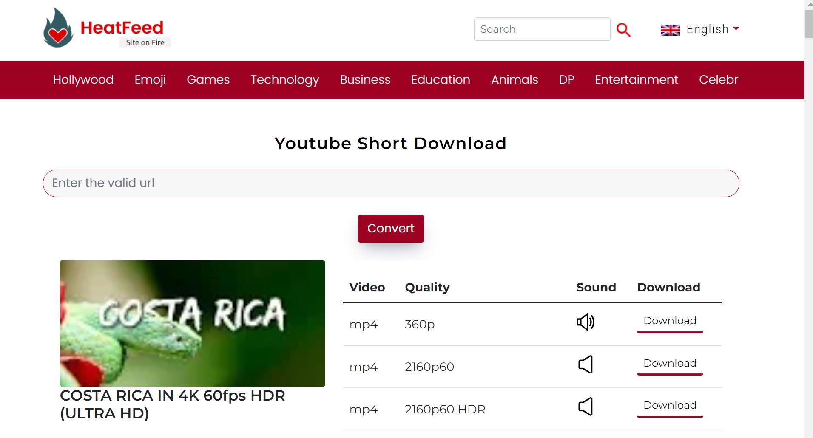813x438 pixels.
Task: Click the red search magnifier icon
Action: [x=623, y=30]
